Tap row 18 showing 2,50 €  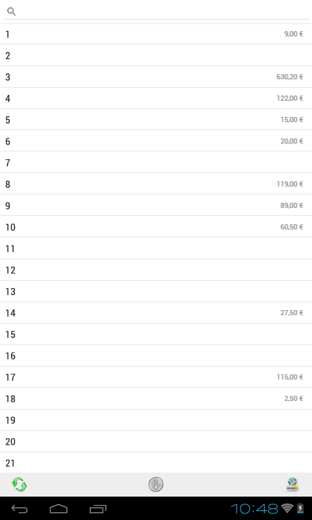[156, 398]
